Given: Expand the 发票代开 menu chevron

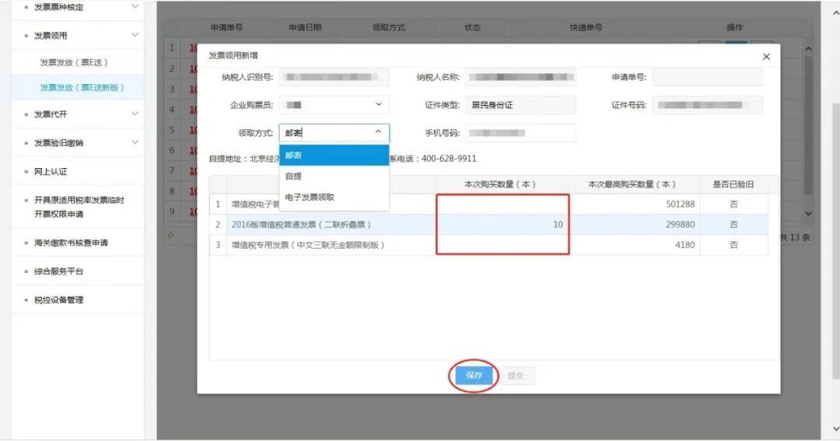Looking at the screenshot, I should [135, 114].
